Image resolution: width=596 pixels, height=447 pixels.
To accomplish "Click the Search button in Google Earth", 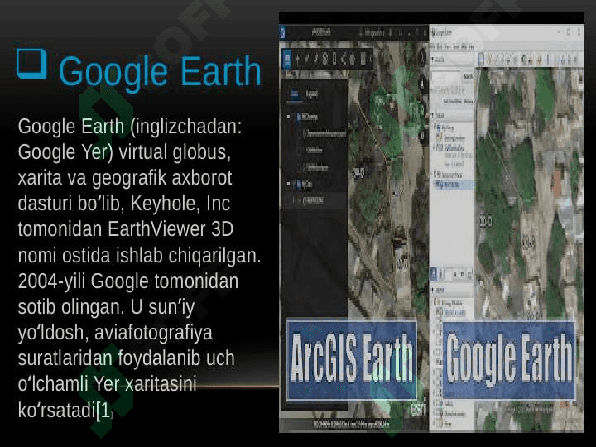I will click(468, 77).
